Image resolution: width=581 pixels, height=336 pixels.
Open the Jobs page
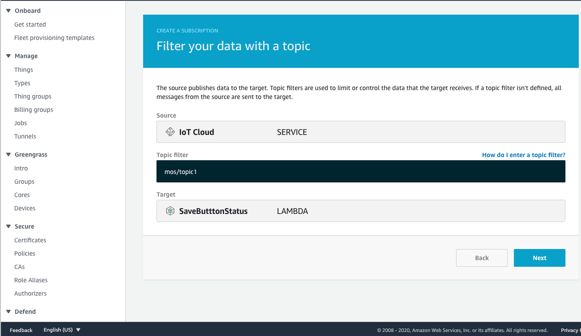pos(20,123)
